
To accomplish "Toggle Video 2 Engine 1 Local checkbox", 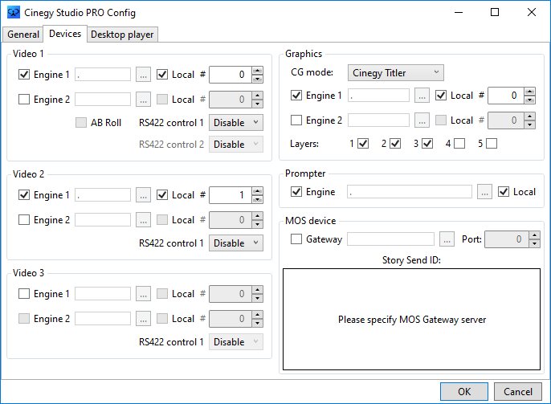I will click(x=162, y=195).
